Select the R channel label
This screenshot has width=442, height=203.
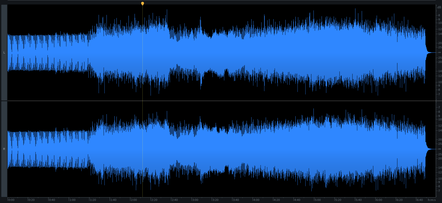pos(4,149)
